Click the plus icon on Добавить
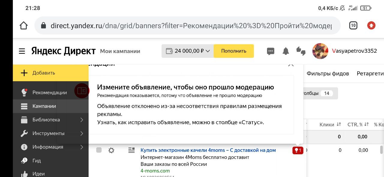The height and width of the screenshot is (177, 384). (x=24, y=73)
